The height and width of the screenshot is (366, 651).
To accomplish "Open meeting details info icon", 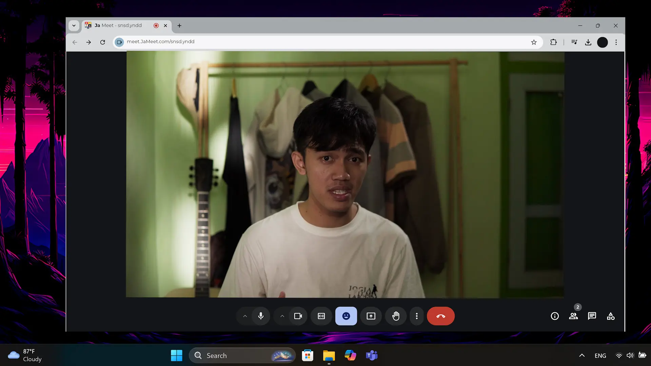I will [x=555, y=316].
